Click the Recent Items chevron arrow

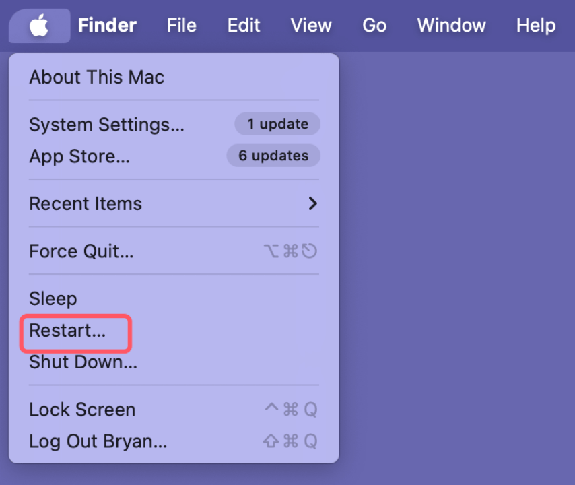(312, 203)
